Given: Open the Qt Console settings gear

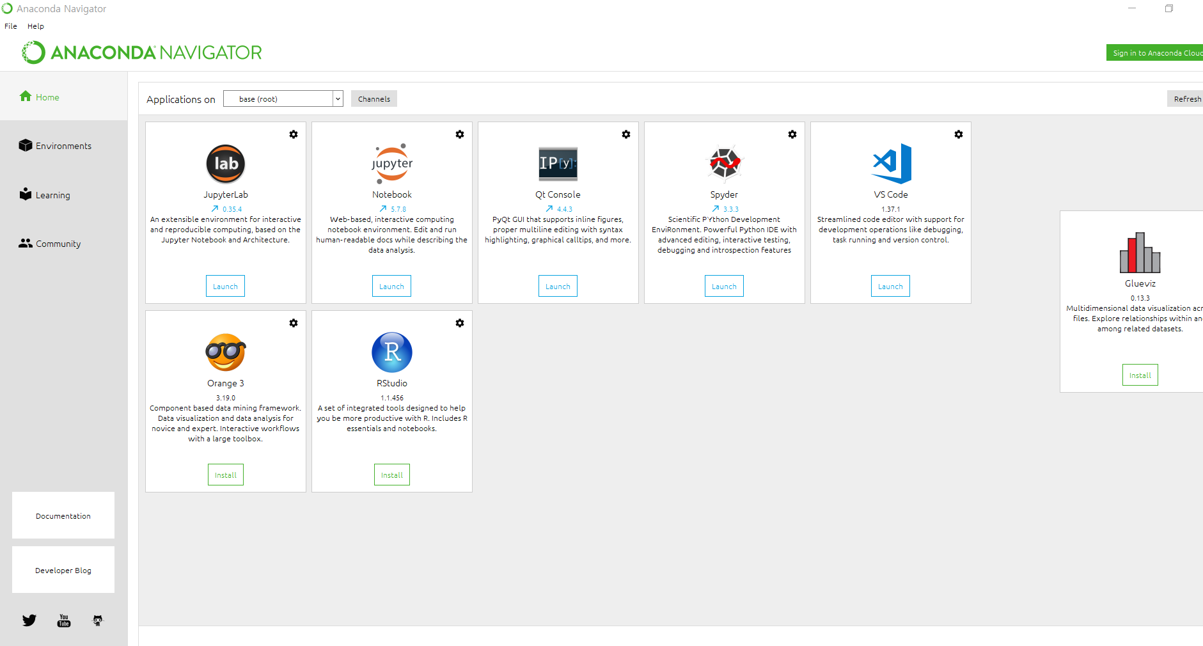Looking at the screenshot, I should [x=626, y=134].
